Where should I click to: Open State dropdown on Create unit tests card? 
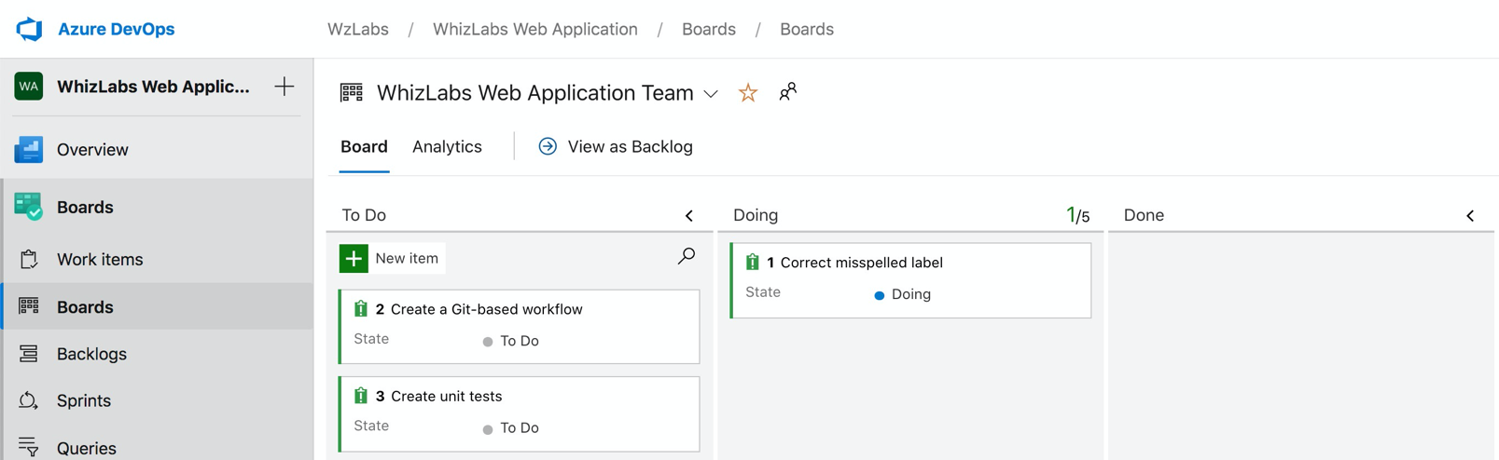click(510, 427)
